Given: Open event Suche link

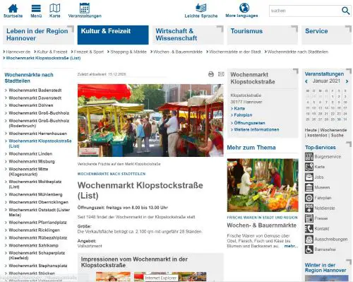Looking at the screenshot, I should click(x=337, y=135).
